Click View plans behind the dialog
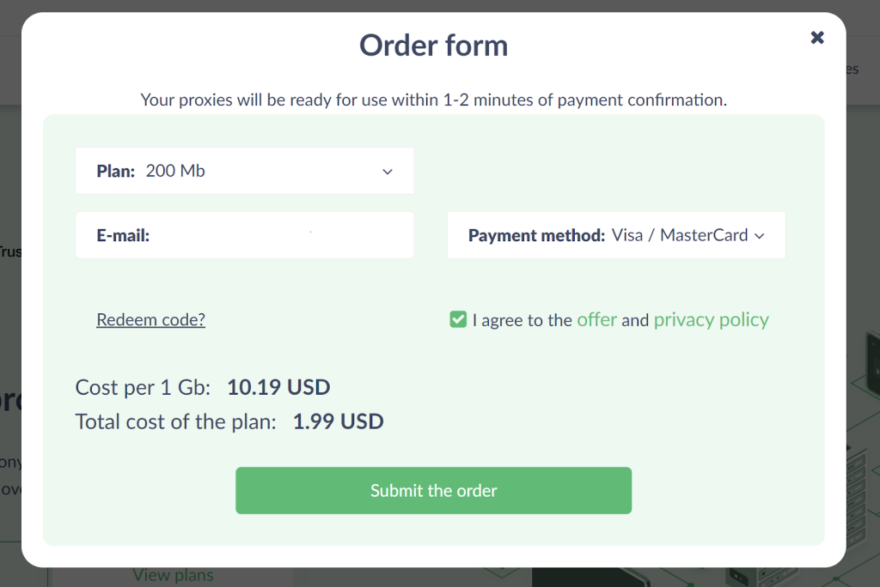The image size is (880, 587). (x=173, y=576)
